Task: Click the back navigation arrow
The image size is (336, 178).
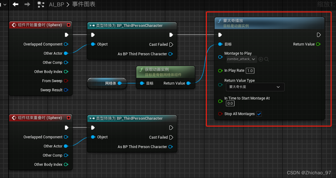Action: [x=15, y=4]
